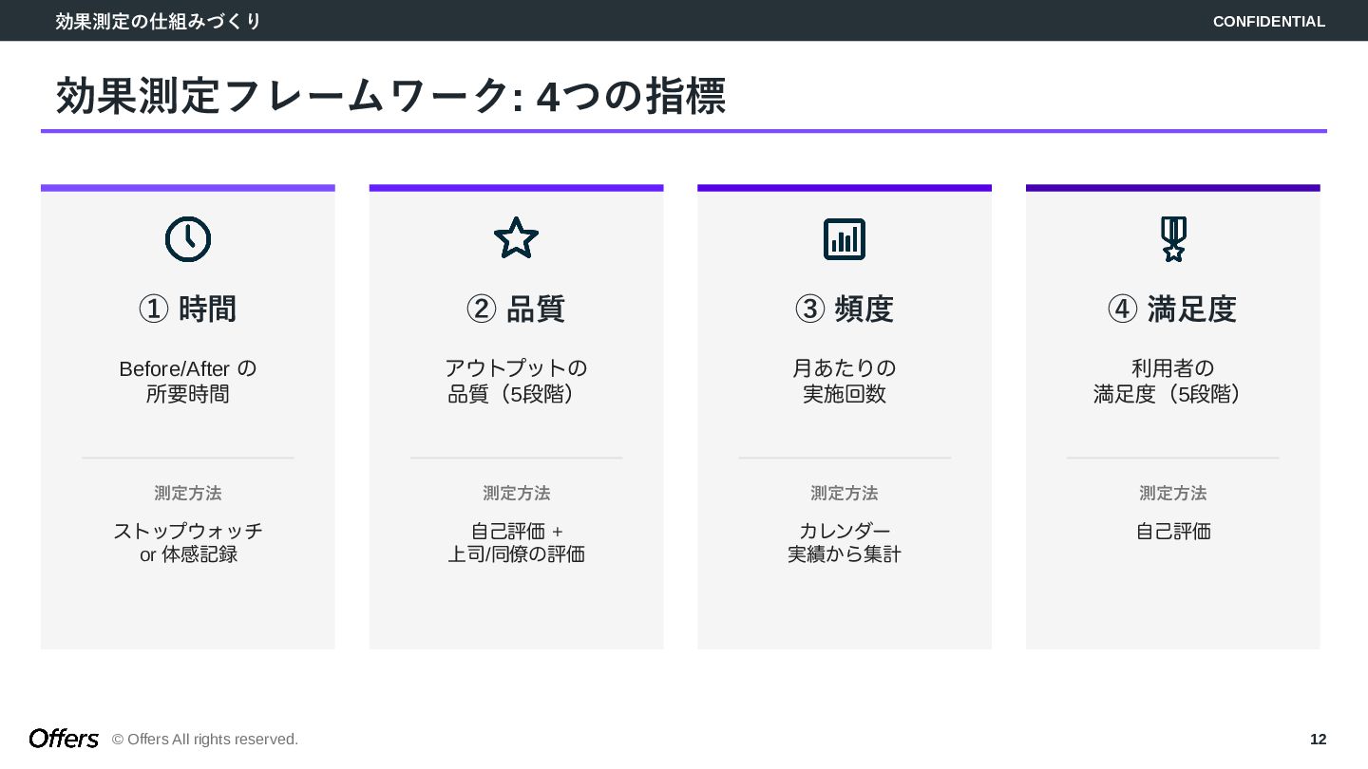Image resolution: width=1368 pixels, height=769 pixels.
Task: Click the Offers logo in footer
Action: tap(64, 739)
